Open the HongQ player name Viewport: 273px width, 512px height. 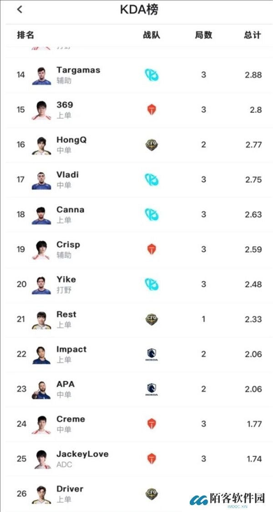[x=71, y=140]
